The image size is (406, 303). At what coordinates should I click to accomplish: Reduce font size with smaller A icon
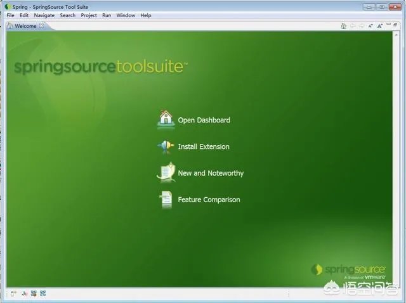[370, 26]
